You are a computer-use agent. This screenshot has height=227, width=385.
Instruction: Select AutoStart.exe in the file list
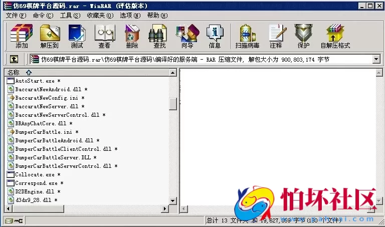click(35, 81)
